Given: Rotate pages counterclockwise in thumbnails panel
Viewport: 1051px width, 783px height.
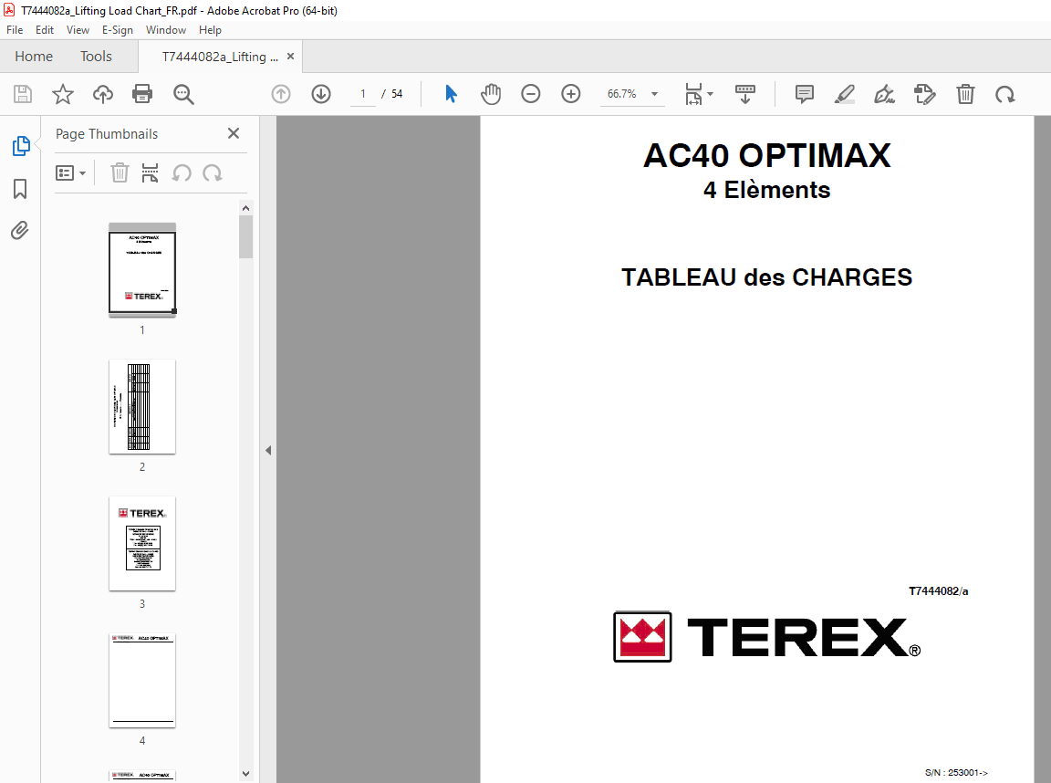Looking at the screenshot, I should coord(182,172).
